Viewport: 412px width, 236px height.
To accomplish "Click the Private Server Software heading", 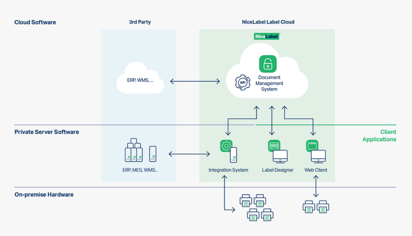I will pyautogui.click(x=47, y=132).
